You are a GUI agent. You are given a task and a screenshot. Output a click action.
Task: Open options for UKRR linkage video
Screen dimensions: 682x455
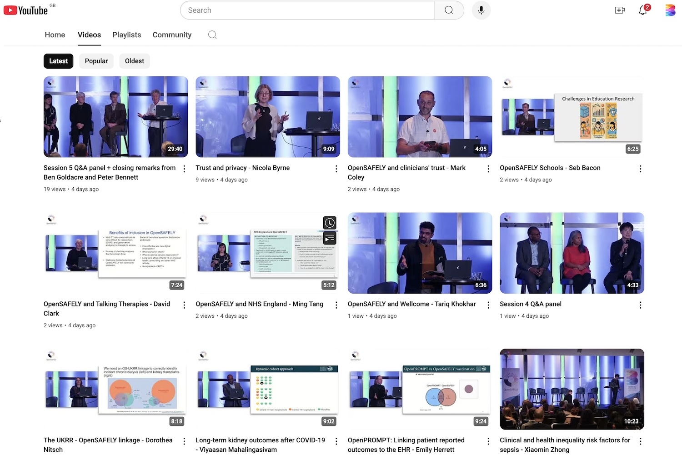[x=184, y=441]
